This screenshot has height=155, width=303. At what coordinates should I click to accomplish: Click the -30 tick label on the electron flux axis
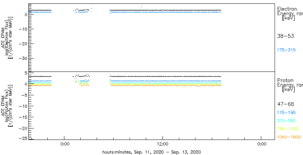23,58
